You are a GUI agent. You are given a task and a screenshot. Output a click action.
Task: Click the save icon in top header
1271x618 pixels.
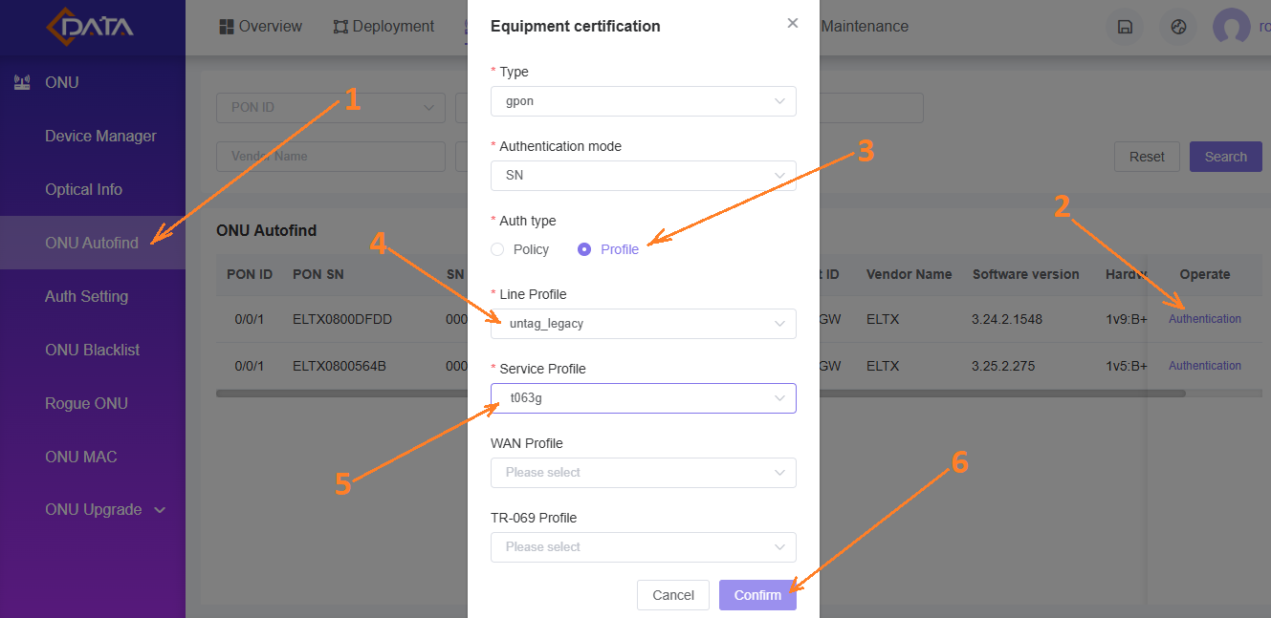coord(1125,27)
